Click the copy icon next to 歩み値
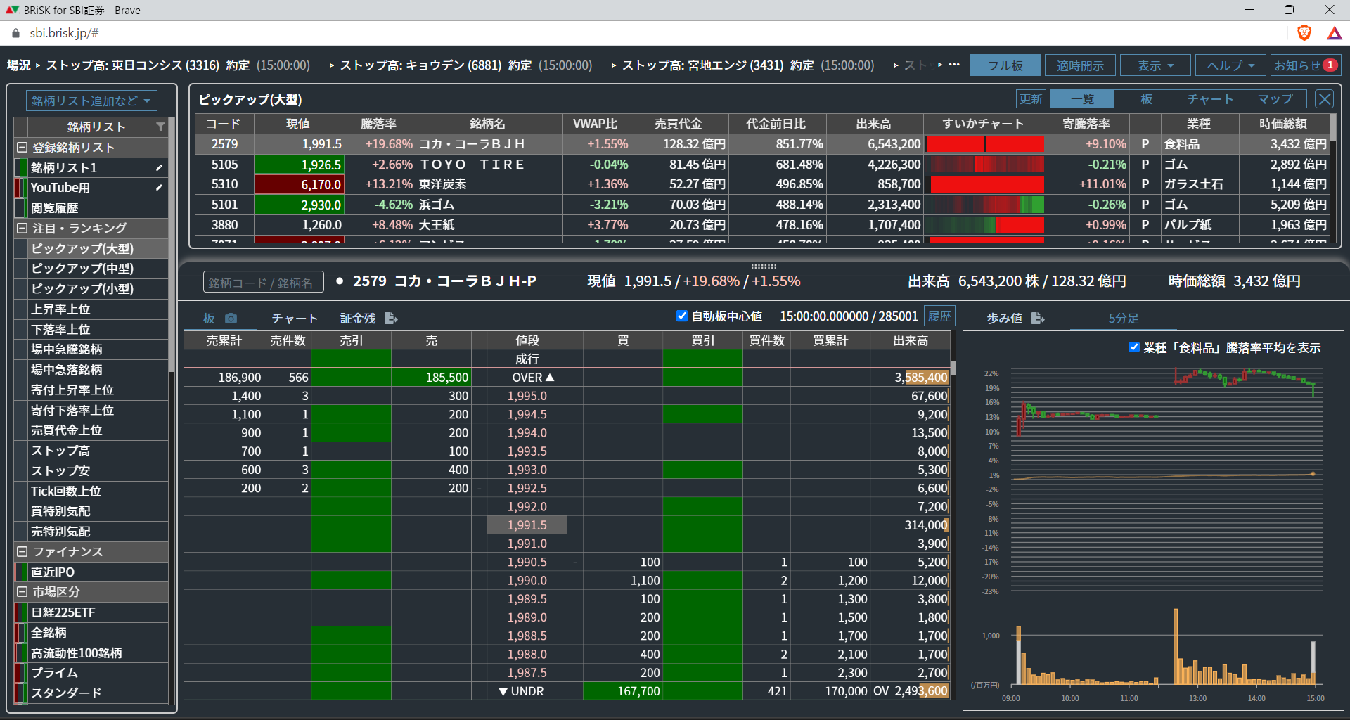Viewport: 1350px width, 720px height. coord(1039,318)
